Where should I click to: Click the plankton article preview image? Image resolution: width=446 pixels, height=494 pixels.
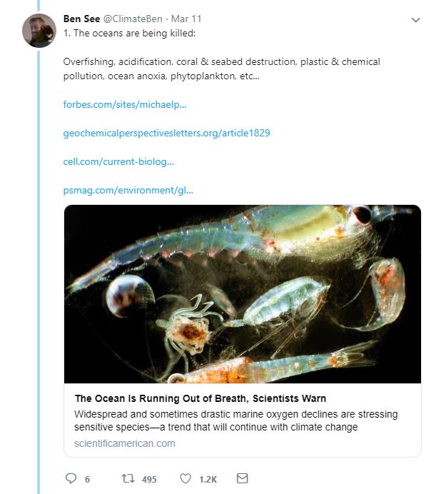pos(242,294)
